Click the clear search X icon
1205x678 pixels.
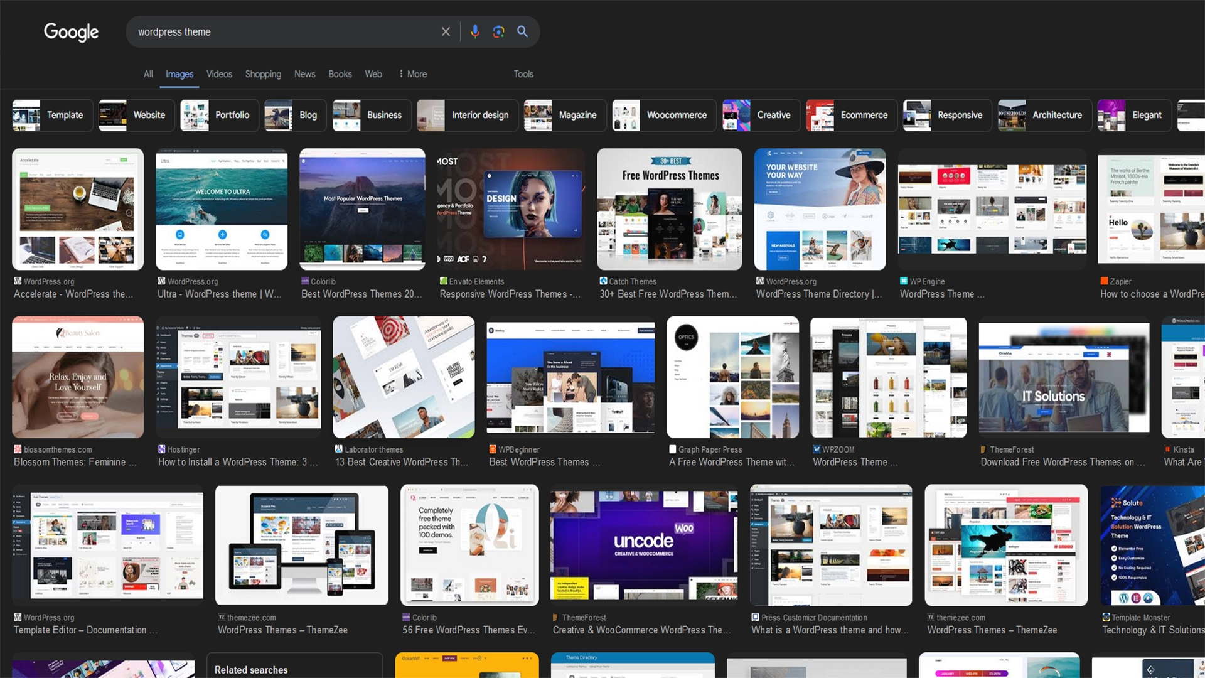[445, 31]
